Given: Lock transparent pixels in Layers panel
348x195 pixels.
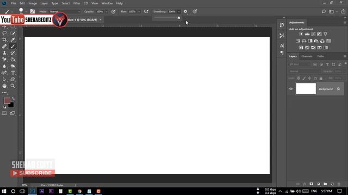Looking at the screenshot, I should [299, 78].
